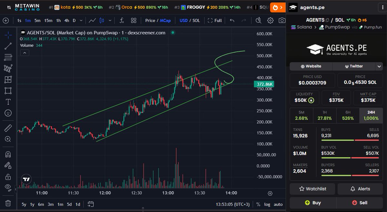
Task: Select the Text annotation tool
Action: [x=8, y=102]
